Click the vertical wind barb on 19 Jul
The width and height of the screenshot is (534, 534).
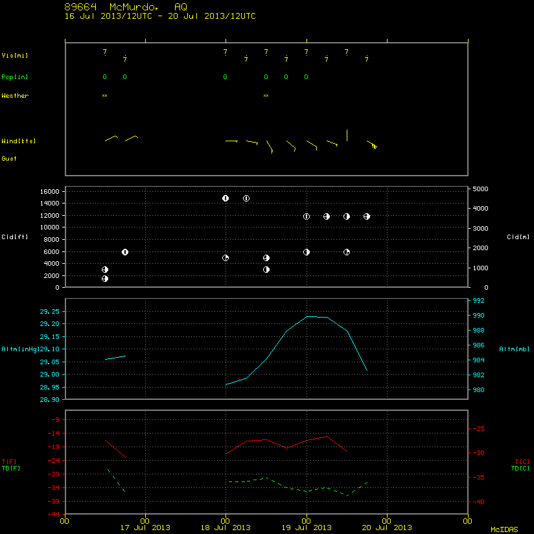click(x=347, y=135)
